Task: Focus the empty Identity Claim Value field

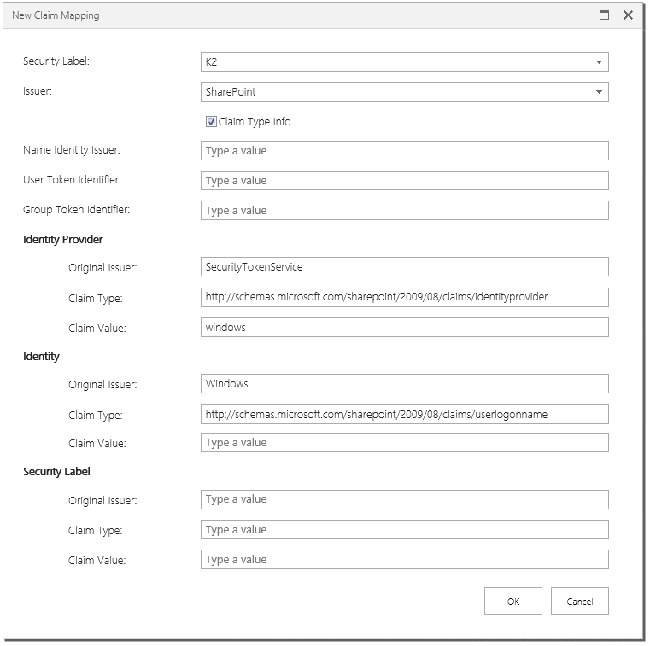Action: tap(404, 443)
